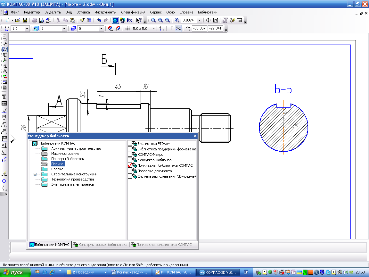The height and width of the screenshot is (277, 369).
Task: Click the Save document icon
Action: [25, 20]
